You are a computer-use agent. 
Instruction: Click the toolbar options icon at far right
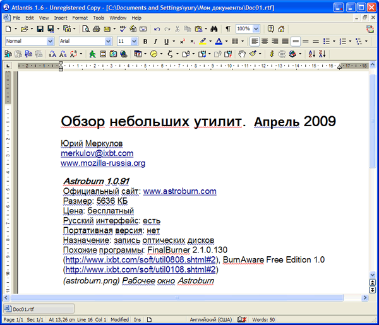(370, 29)
